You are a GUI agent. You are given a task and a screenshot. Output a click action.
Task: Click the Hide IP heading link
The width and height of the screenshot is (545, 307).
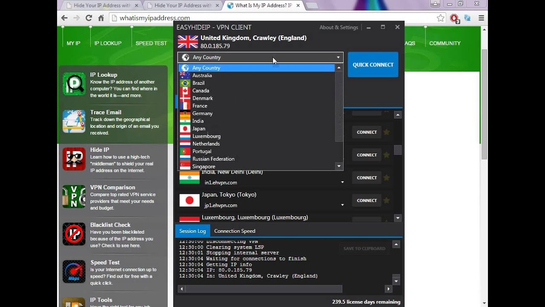coord(100,150)
